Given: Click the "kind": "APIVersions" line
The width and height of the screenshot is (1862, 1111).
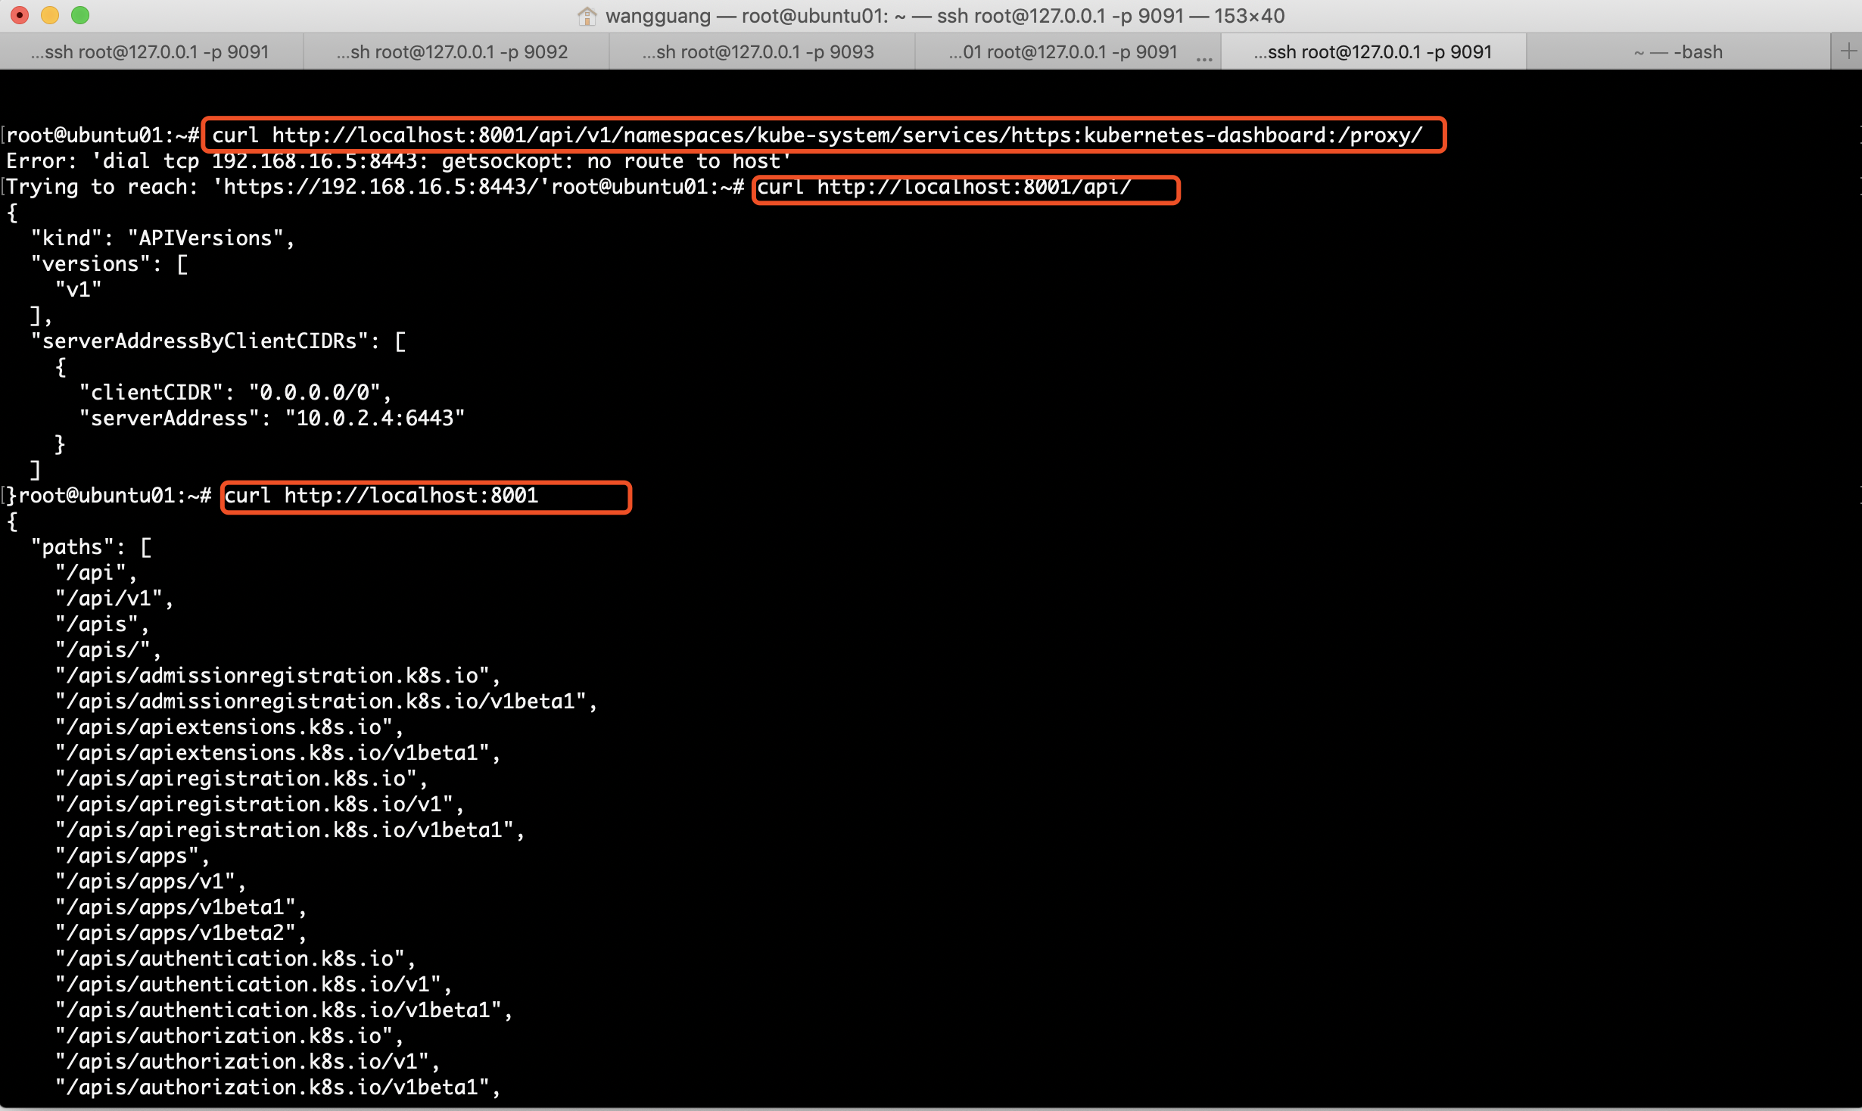Looking at the screenshot, I should pyautogui.click(x=162, y=238).
